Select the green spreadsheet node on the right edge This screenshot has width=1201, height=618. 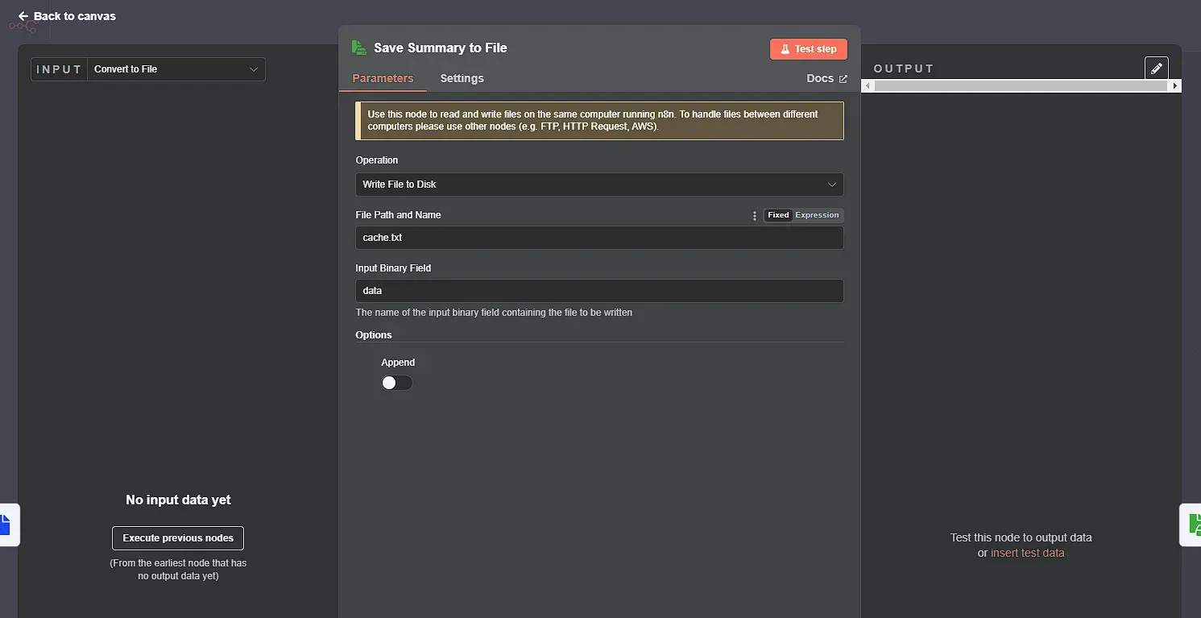(1194, 525)
